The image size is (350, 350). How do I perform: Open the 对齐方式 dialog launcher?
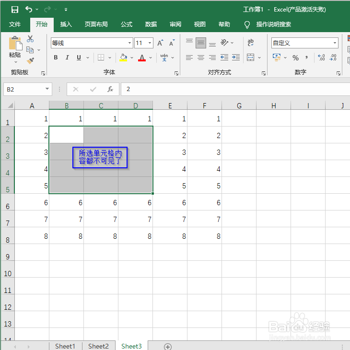[x=264, y=73]
